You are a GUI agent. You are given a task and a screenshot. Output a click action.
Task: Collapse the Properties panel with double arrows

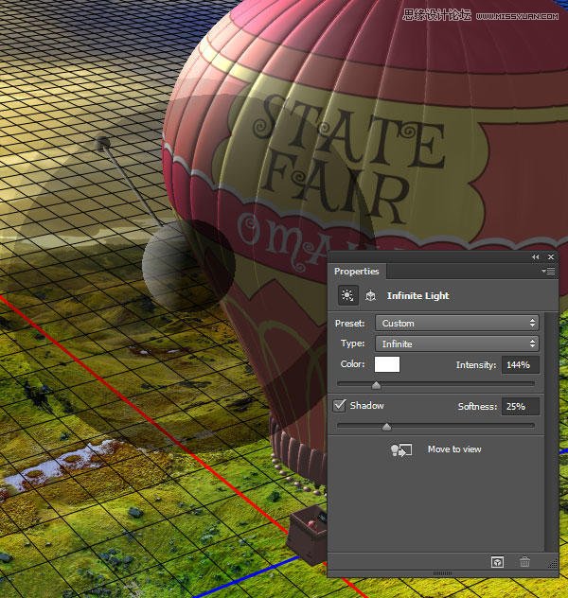[x=535, y=257]
